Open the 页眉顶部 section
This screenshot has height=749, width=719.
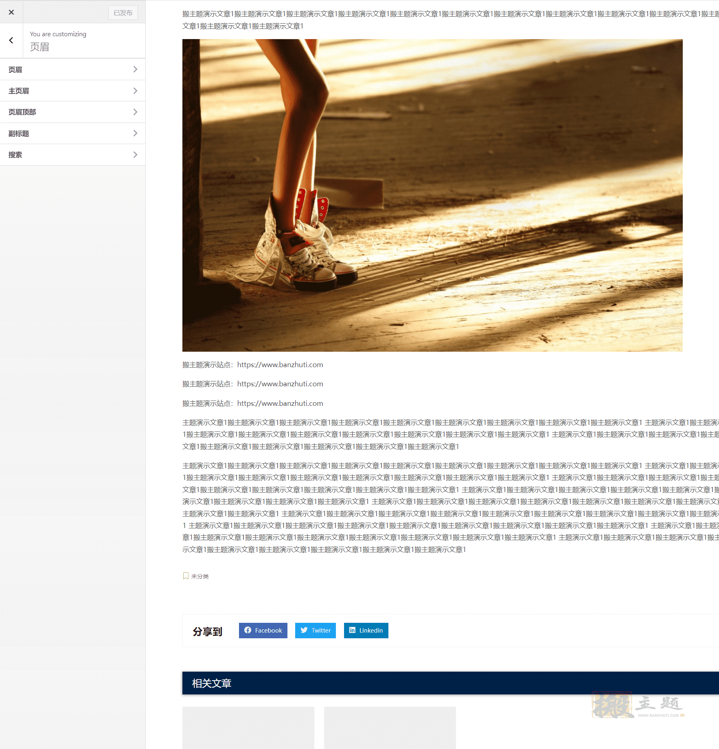pos(73,112)
